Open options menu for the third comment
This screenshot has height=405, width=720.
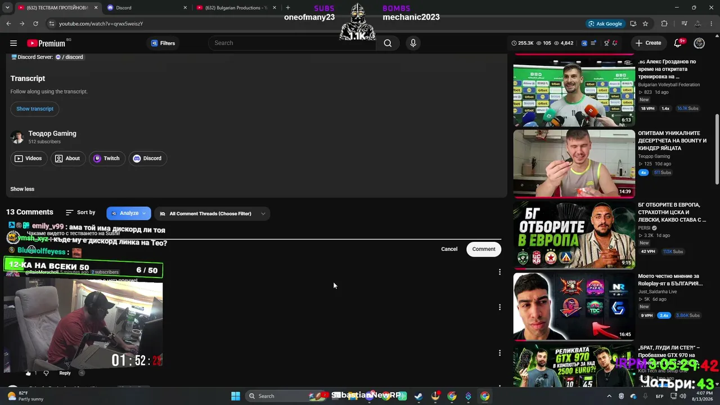coord(499,353)
